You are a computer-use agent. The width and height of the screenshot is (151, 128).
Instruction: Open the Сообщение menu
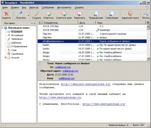point(48,7)
